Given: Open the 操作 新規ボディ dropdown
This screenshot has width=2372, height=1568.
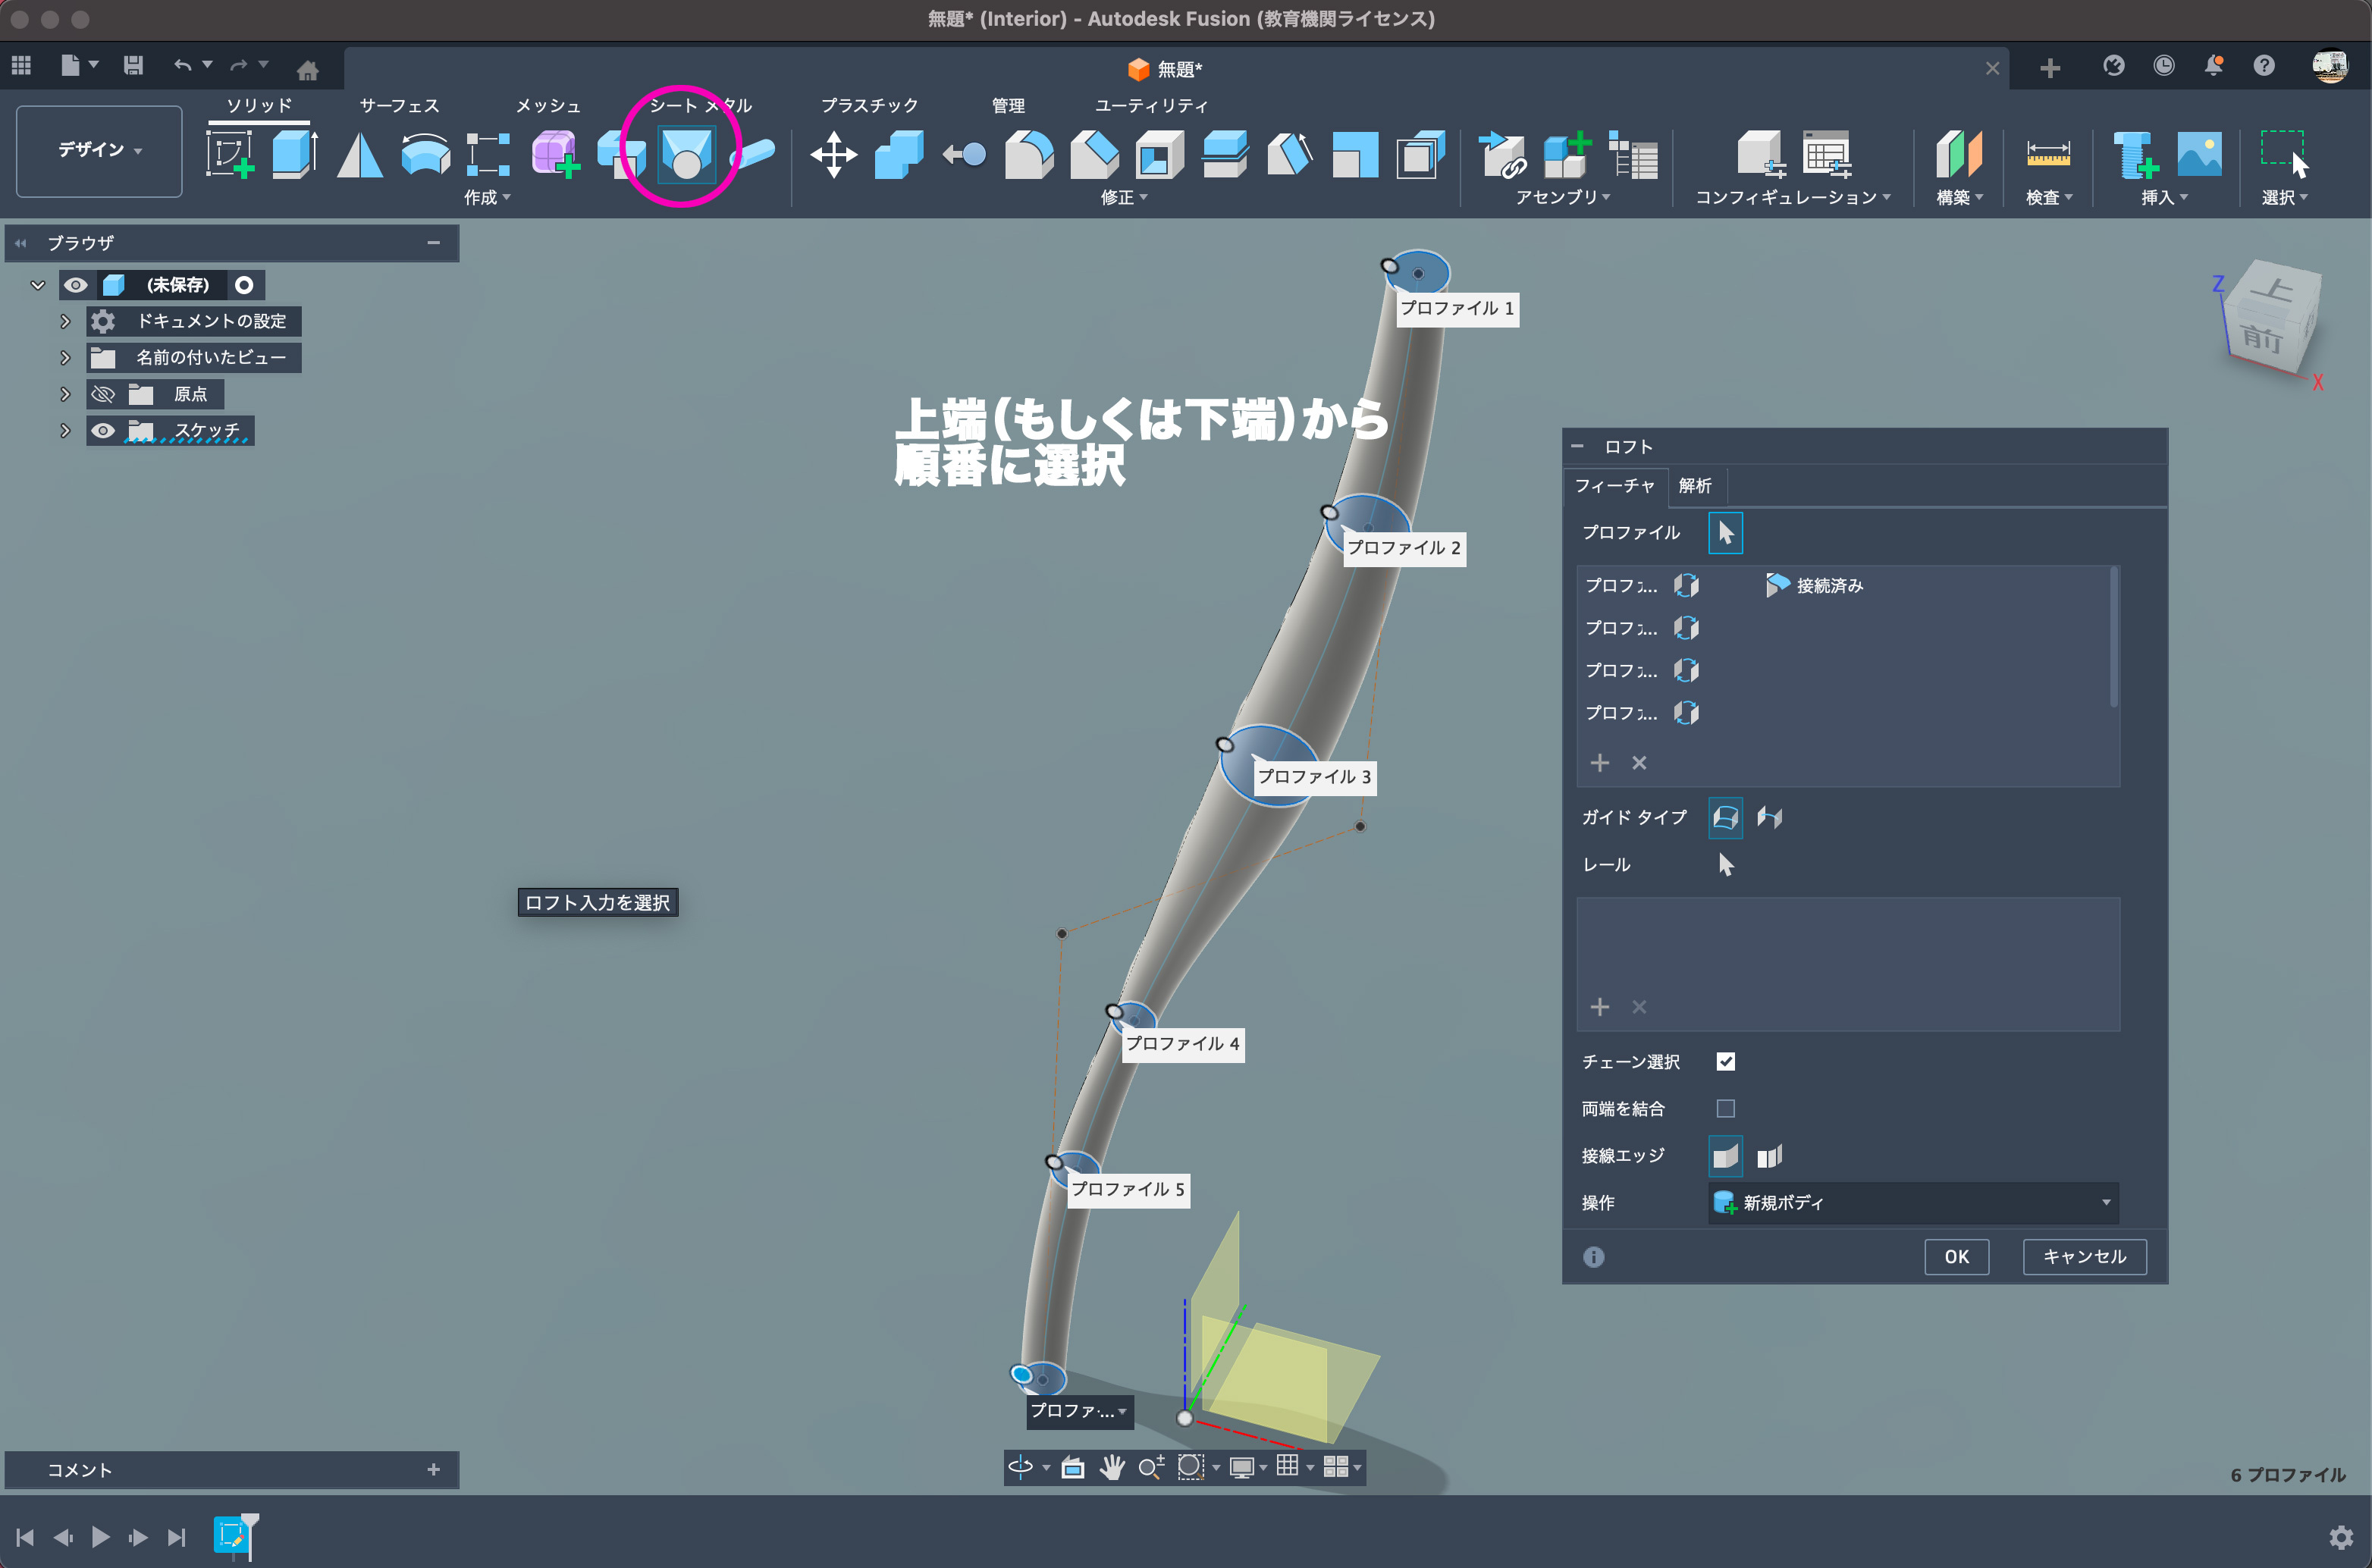Looking at the screenshot, I should (x=1912, y=1202).
